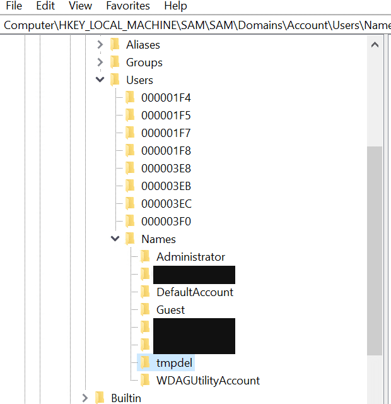Select the Names key label

click(x=158, y=239)
